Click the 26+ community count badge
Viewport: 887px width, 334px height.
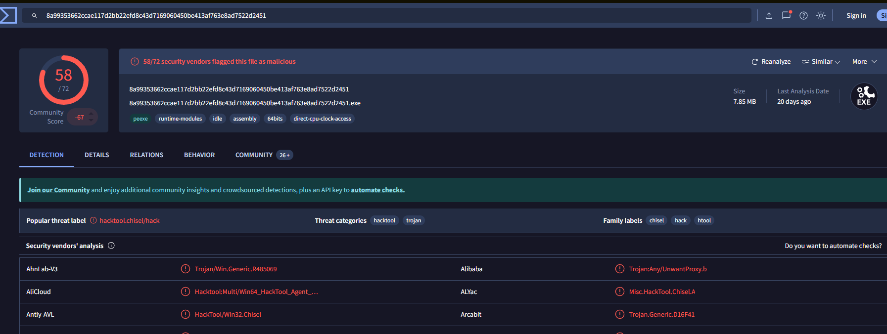[x=284, y=155]
